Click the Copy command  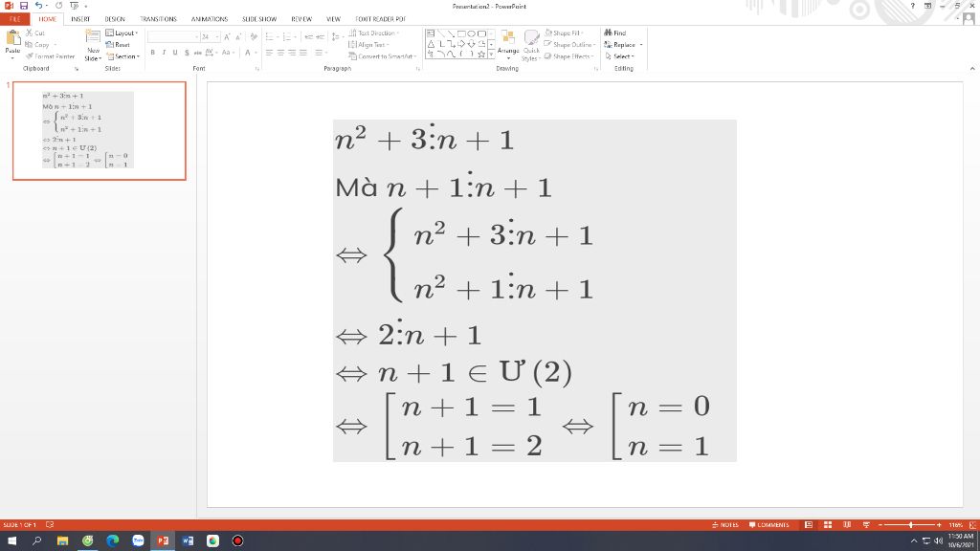click(37, 44)
